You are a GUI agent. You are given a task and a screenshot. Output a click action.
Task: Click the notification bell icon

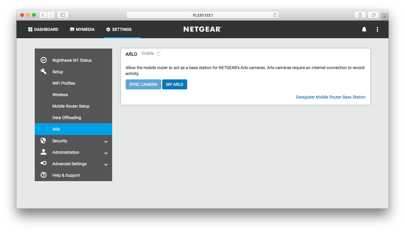(364, 29)
